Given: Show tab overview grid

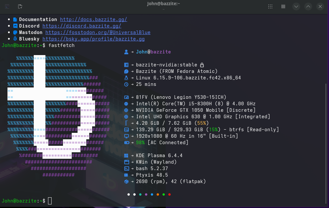Looking at the screenshot, I should tap(270, 6).
